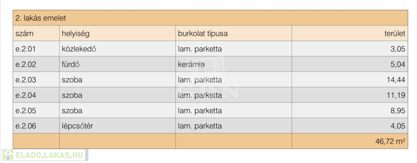Click the 'szám' column header
The width and height of the screenshot is (417, 163).
pos(24,34)
